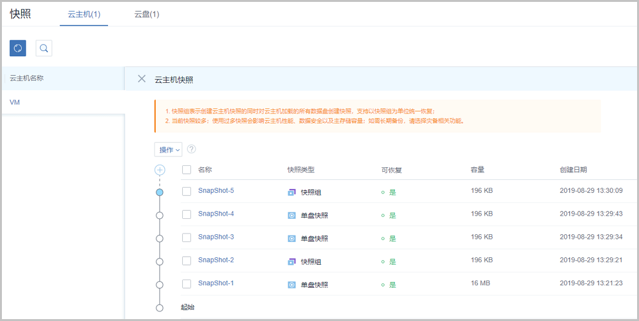
Task: Click the 单盘快照 icon for SnapShot-4
Action: (x=291, y=215)
